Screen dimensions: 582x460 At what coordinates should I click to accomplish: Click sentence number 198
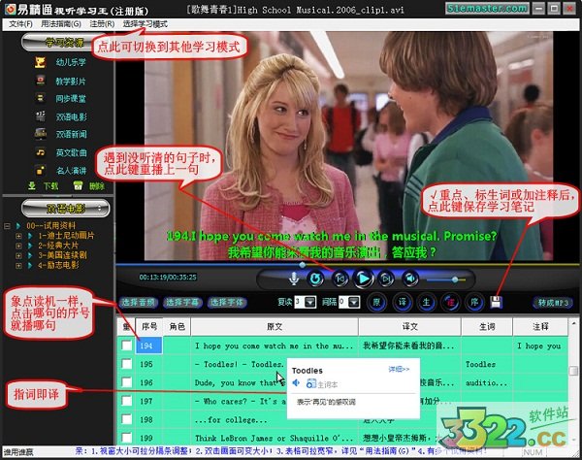tap(146, 419)
